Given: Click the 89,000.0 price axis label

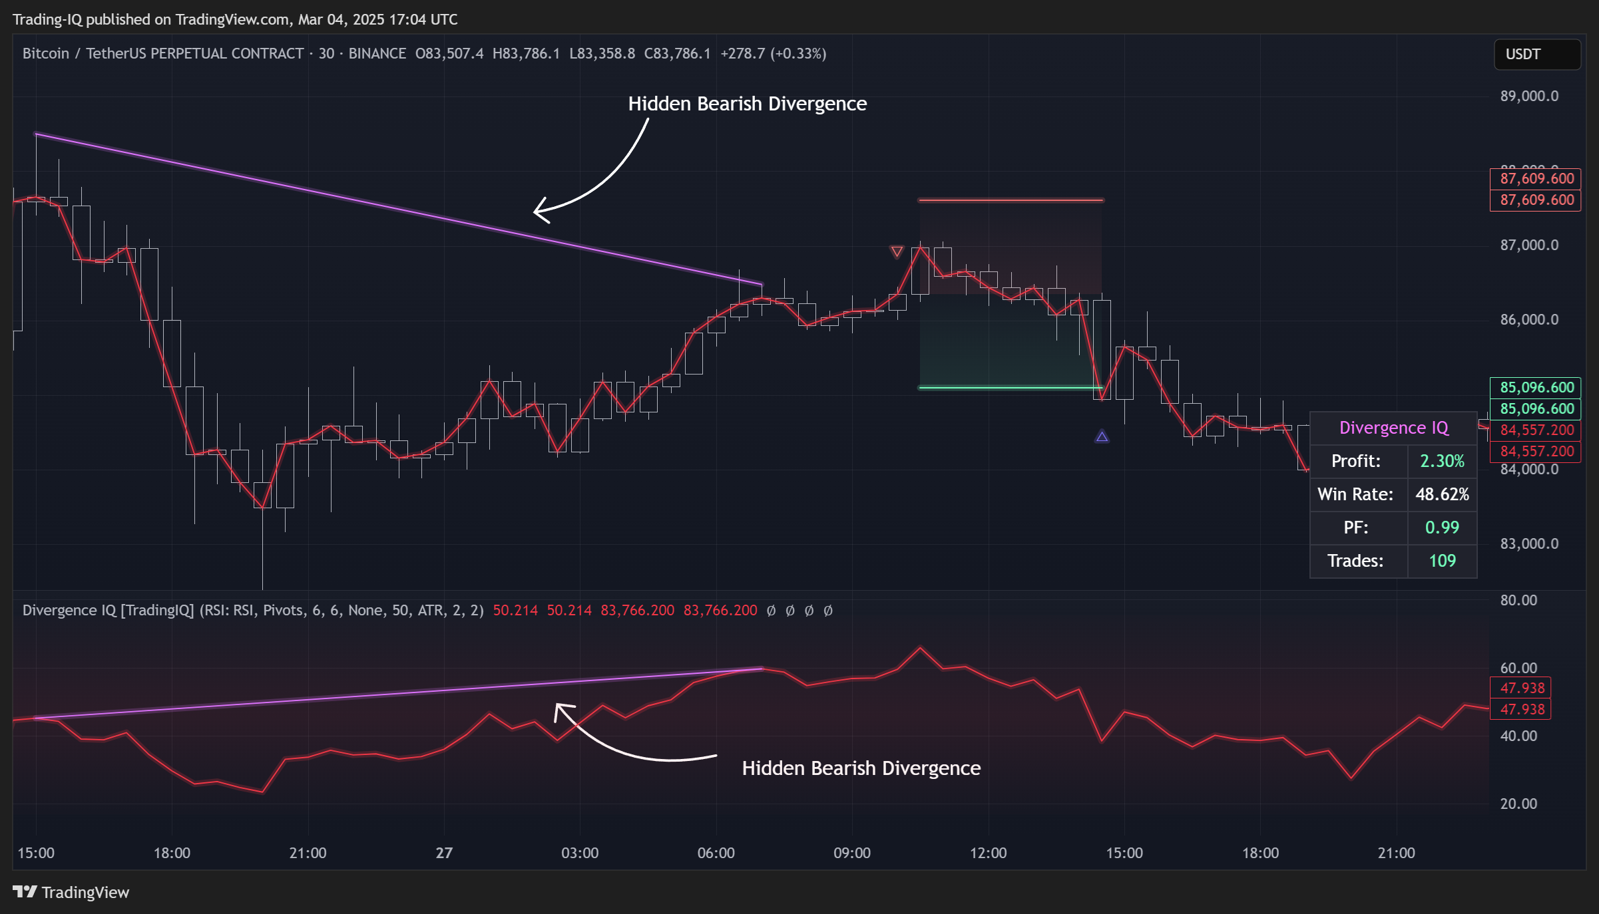Looking at the screenshot, I should tap(1529, 96).
